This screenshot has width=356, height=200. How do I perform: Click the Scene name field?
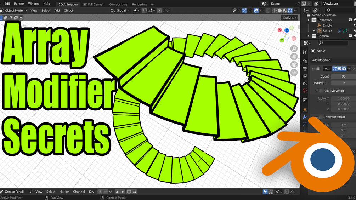(283, 4)
